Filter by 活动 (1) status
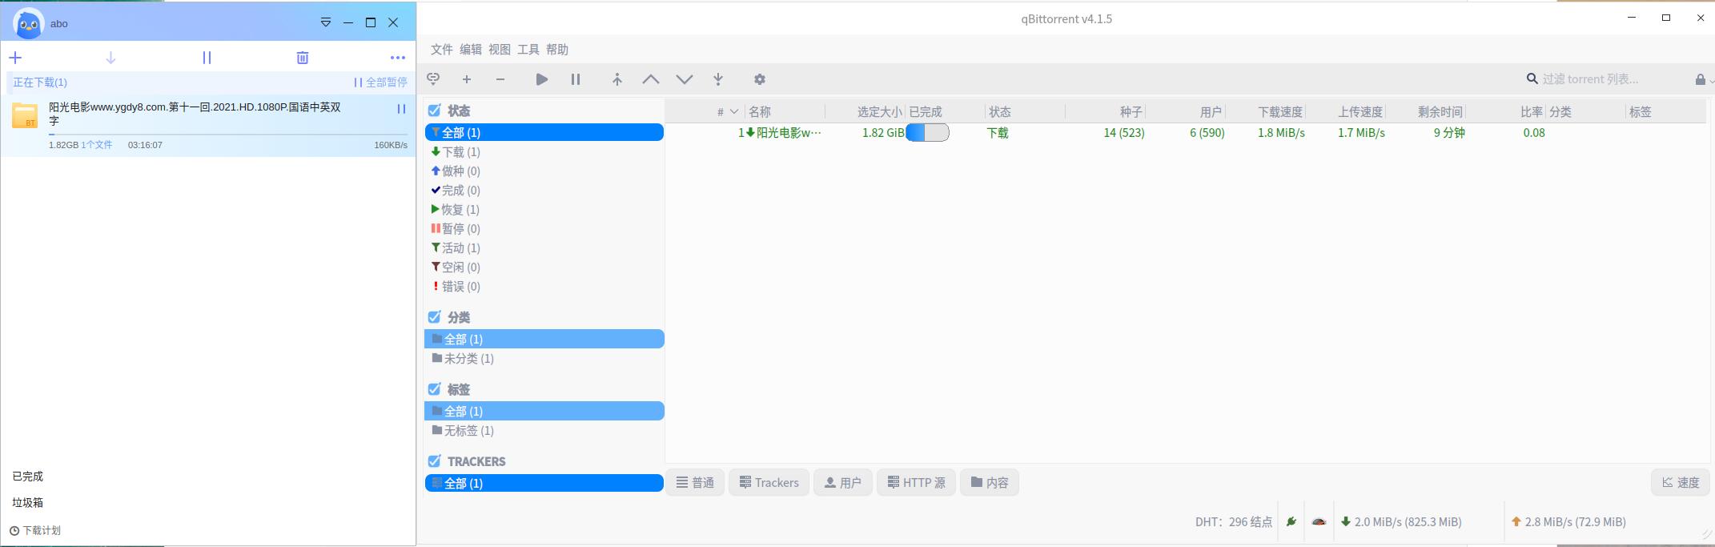The image size is (1715, 547). coord(544,248)
